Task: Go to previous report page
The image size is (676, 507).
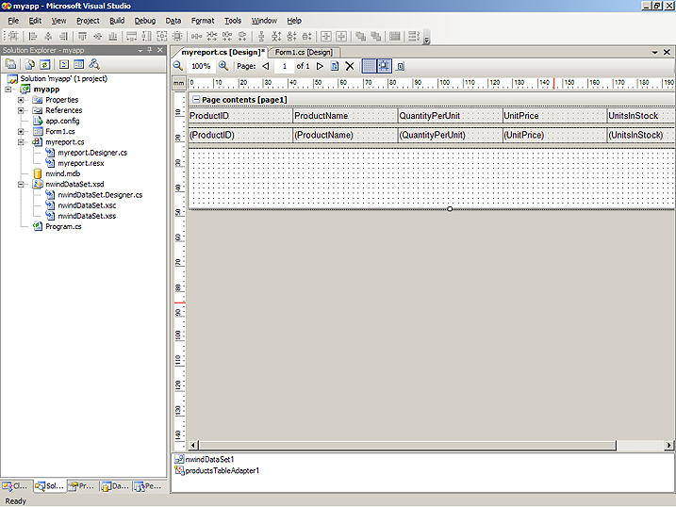Action: [266, 66]
